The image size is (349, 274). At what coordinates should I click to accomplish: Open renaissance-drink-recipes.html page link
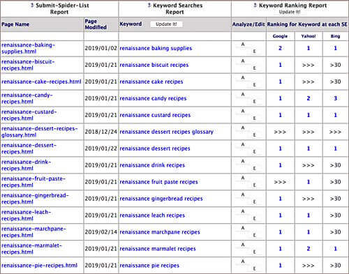[26, 165]
